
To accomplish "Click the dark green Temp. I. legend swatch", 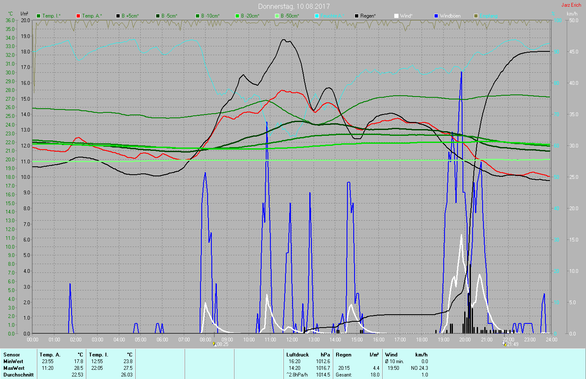I will (39, 16).
